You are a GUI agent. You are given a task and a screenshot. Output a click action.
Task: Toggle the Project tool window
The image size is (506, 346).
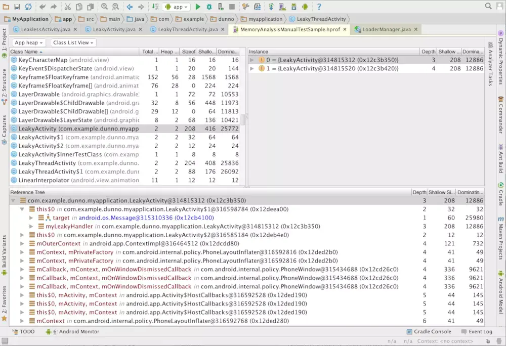point(4,43)
